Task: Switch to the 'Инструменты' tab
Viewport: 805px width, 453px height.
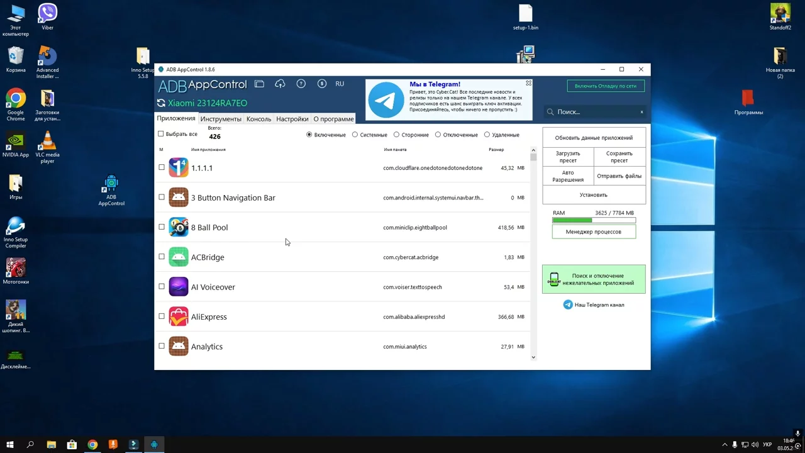Action: [x=221, y=119]
